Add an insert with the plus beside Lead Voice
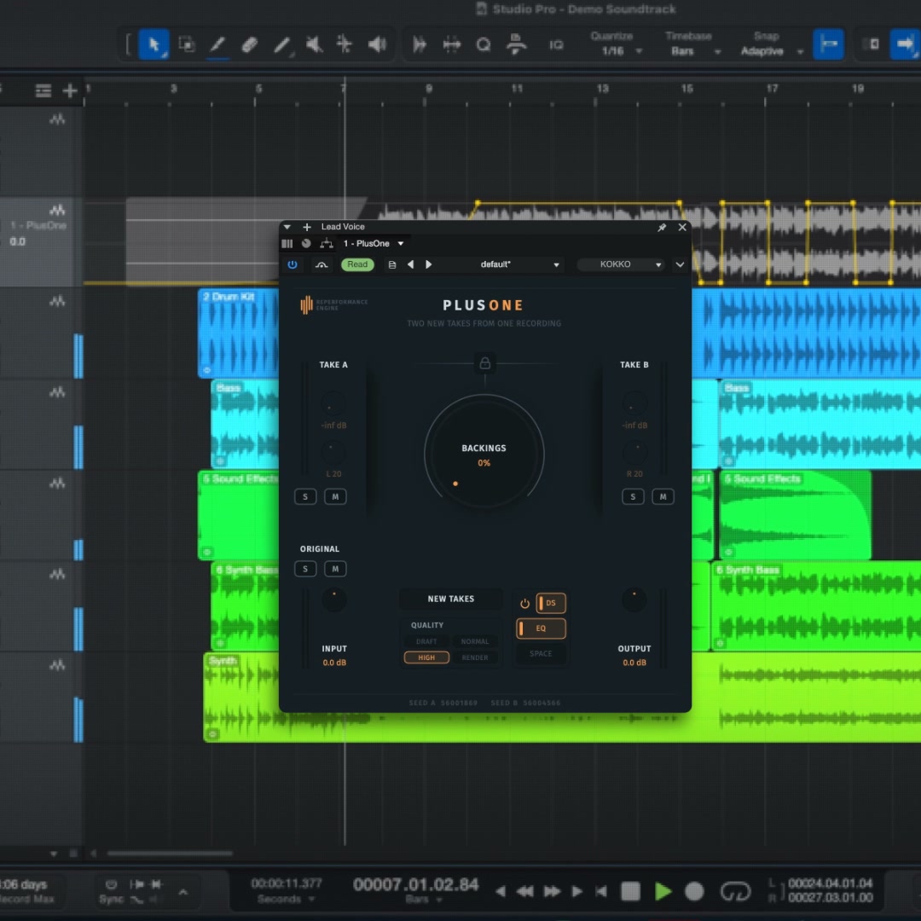The width and height of the screenshot is (921, 921). (x=307, y=227)
